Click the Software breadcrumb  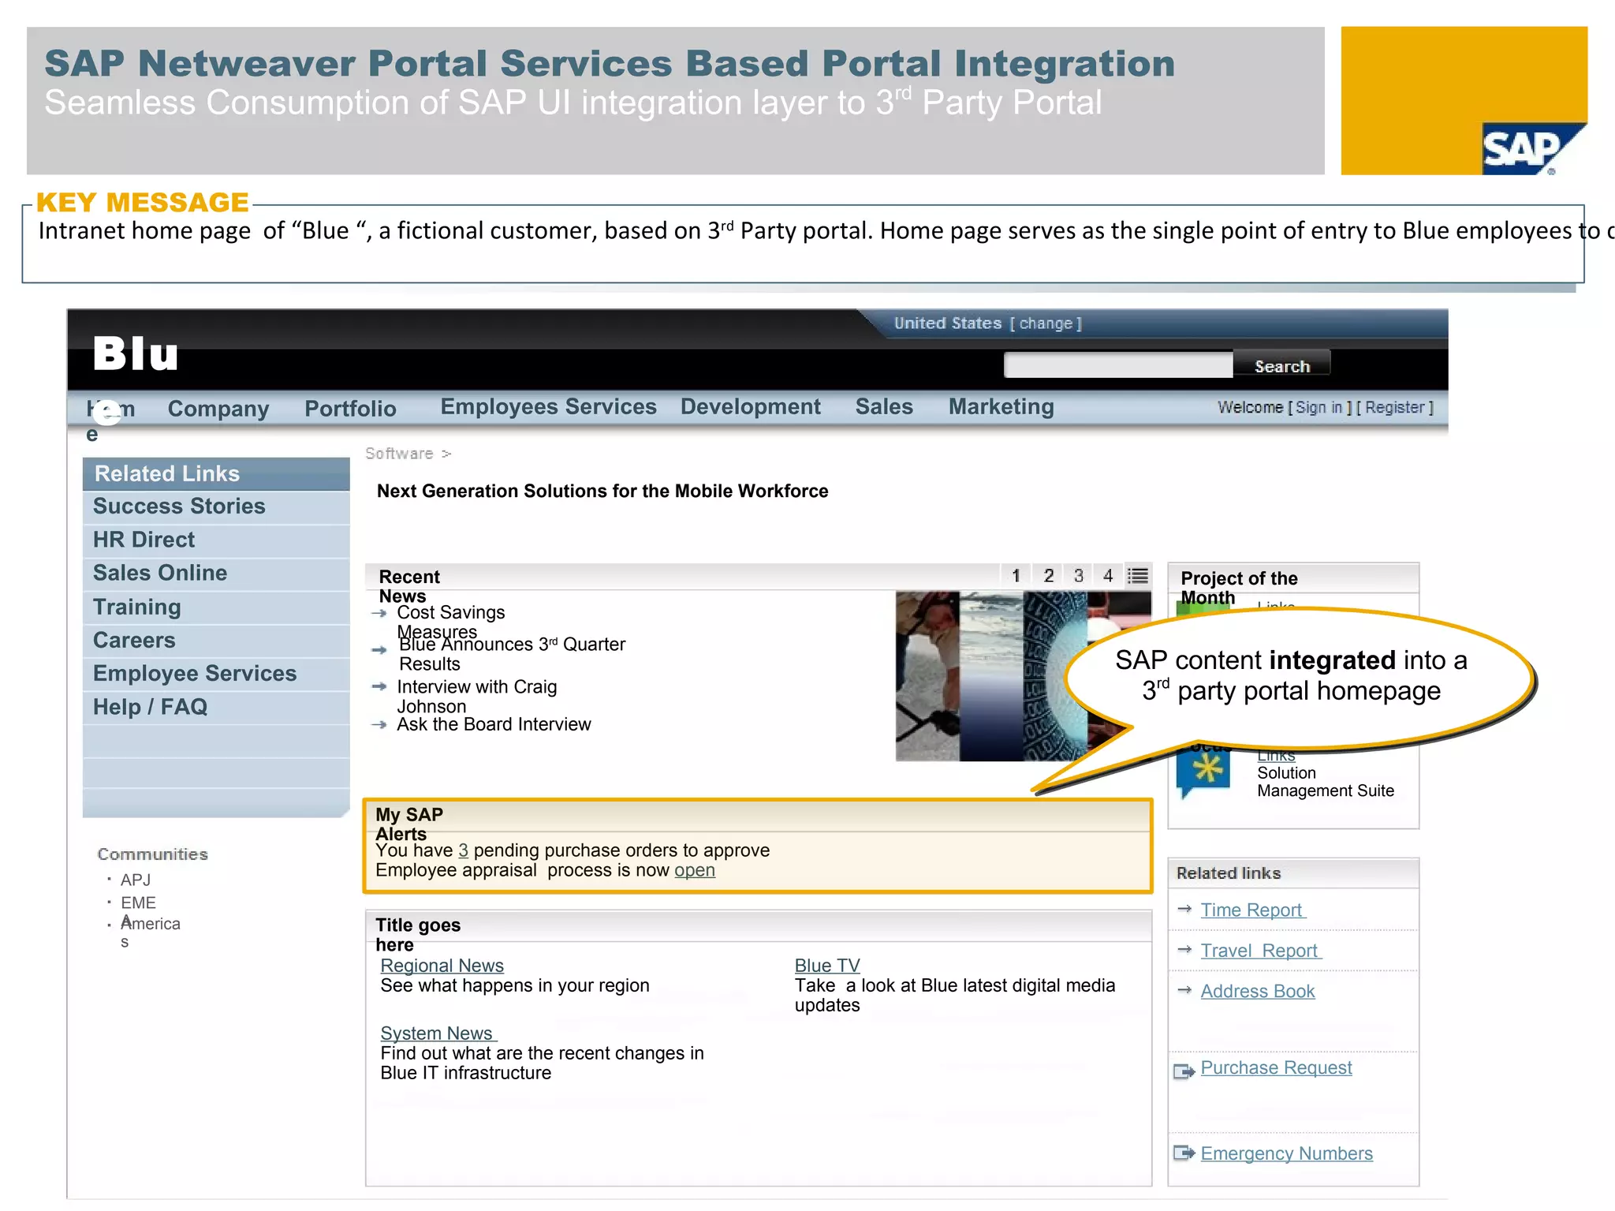[399, 454]
